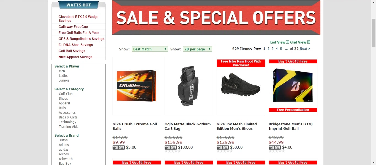
Task: Switch to Grid View layout
Action: (300, 42)
